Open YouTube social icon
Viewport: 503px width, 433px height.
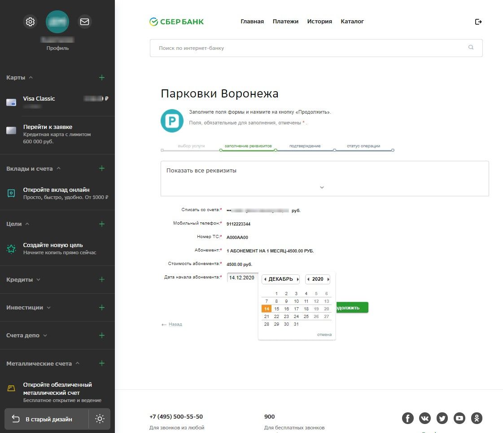(459, 418)
